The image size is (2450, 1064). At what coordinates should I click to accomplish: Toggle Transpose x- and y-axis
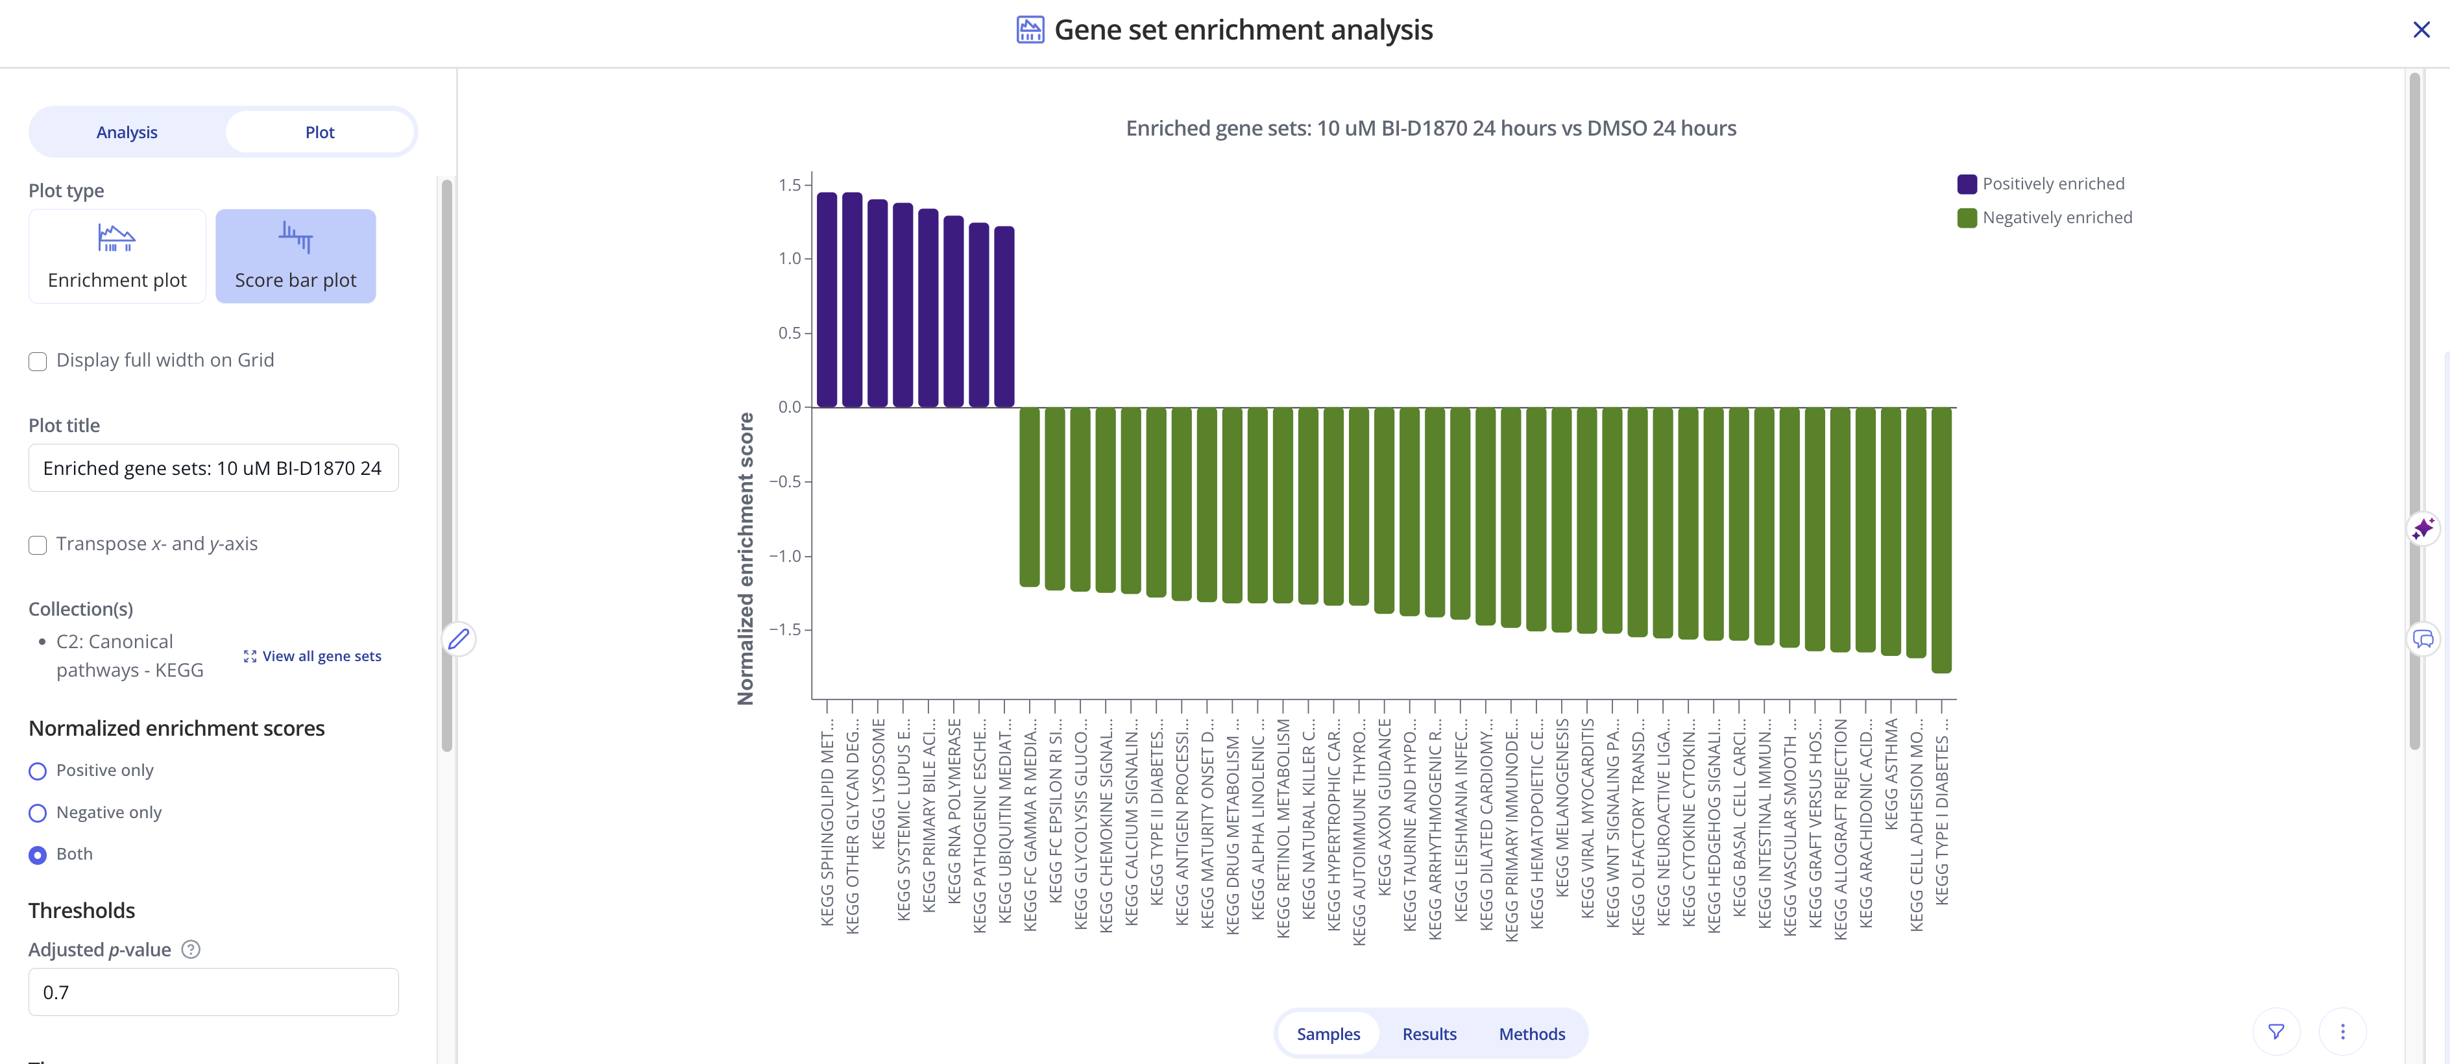point(37,545)
